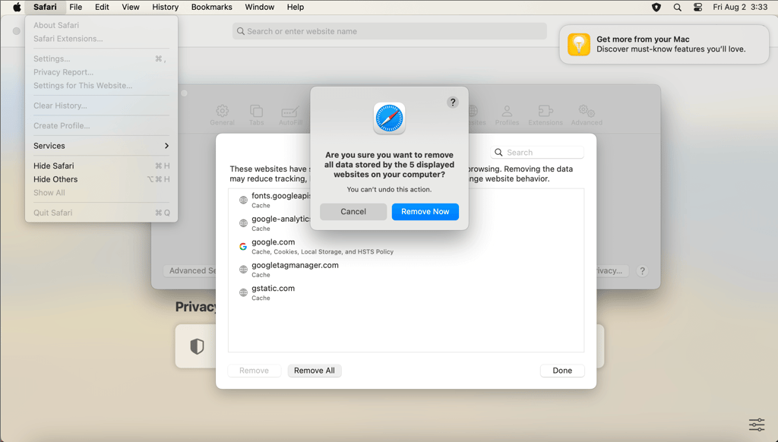Viewport: 778px width, 442px height.
Task: Open the page customize sliders icon
Action: point(757,425)
